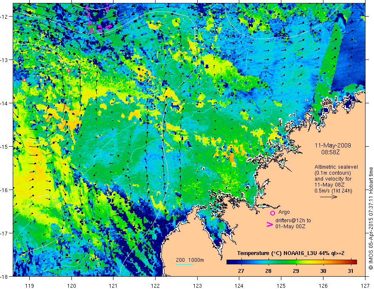
Task: Click the 'Altimetric sealevel' text
Action: point(336,167)
